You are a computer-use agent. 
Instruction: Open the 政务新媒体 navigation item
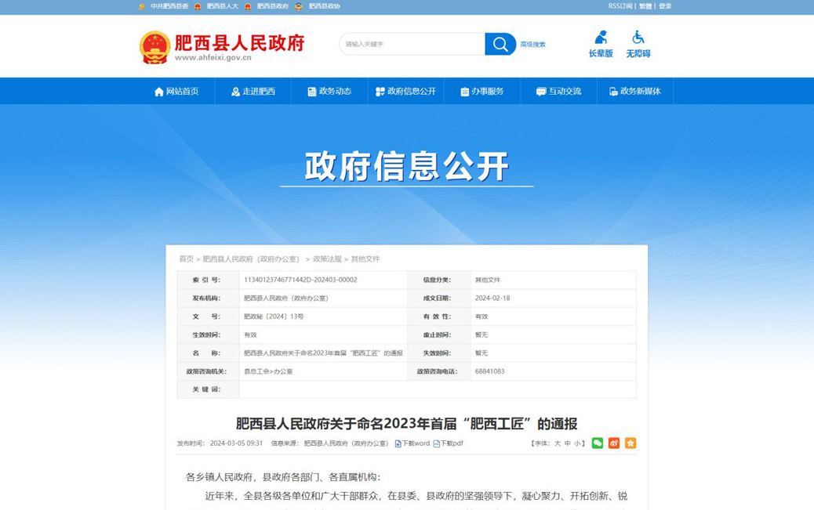[634, 92]
